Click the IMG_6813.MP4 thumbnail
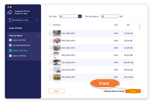153x104 pixels. pyautogui.click(x=56, y=55)
